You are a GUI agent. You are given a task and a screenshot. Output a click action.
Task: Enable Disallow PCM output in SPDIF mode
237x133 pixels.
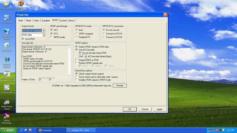click(x=77, y=80)
